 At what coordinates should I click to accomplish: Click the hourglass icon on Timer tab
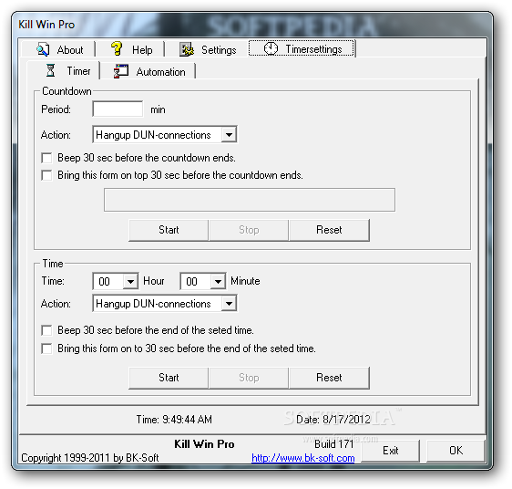click(x=50, y=70)
